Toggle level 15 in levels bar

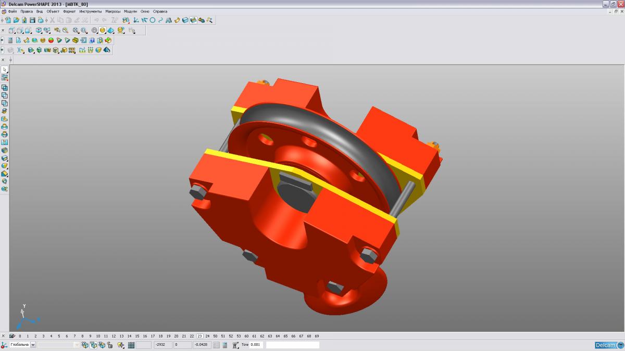(x=137, y=336)
